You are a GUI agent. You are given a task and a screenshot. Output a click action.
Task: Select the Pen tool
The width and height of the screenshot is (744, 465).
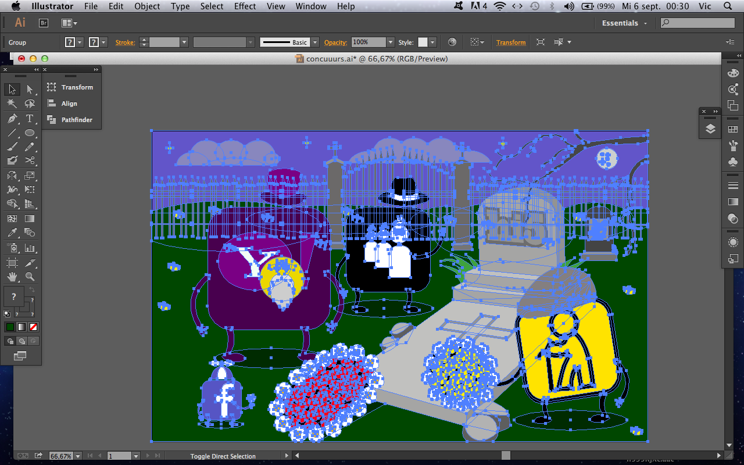[x=12, y=118]
